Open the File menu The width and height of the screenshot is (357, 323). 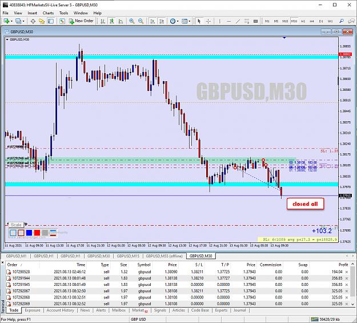click(x=6, y=13)
